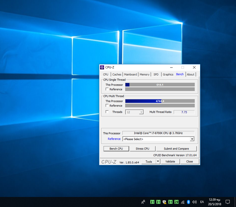Click the temperature tray icon showing 29
Viewport: 236px width, 207px height.
[176, 202]
